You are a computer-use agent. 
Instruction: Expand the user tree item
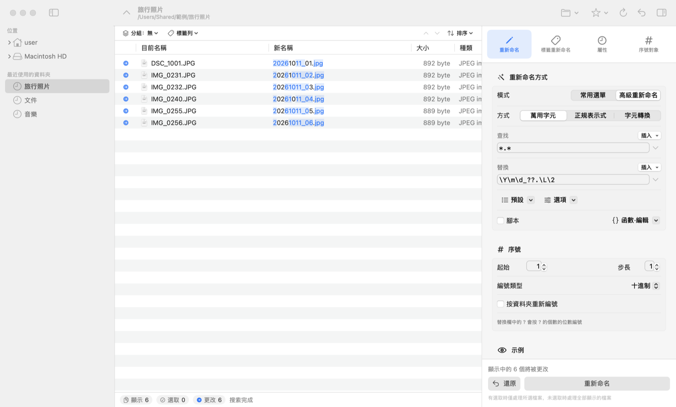tap(9, 43)
